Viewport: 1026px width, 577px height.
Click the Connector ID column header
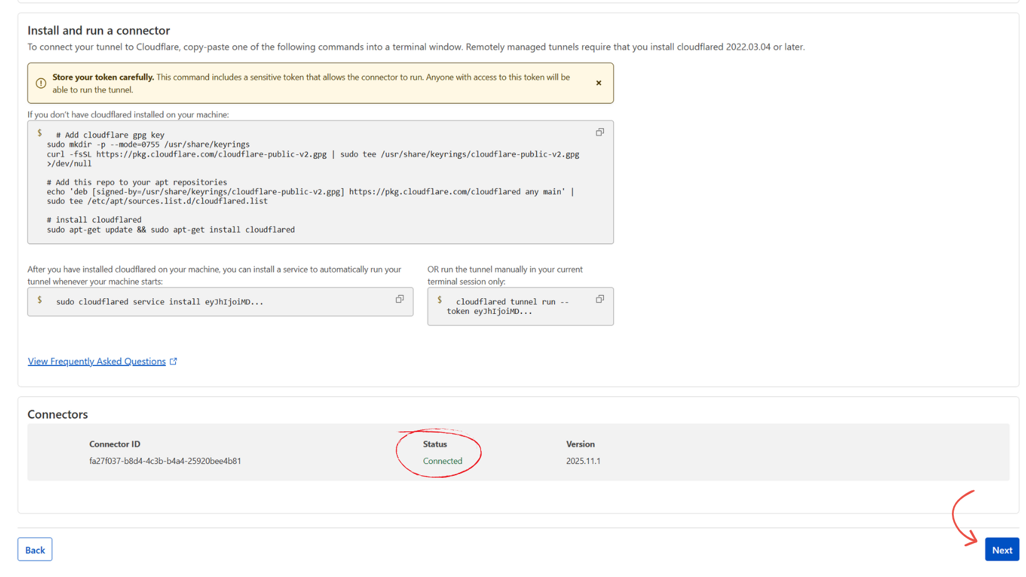[115, 444]
